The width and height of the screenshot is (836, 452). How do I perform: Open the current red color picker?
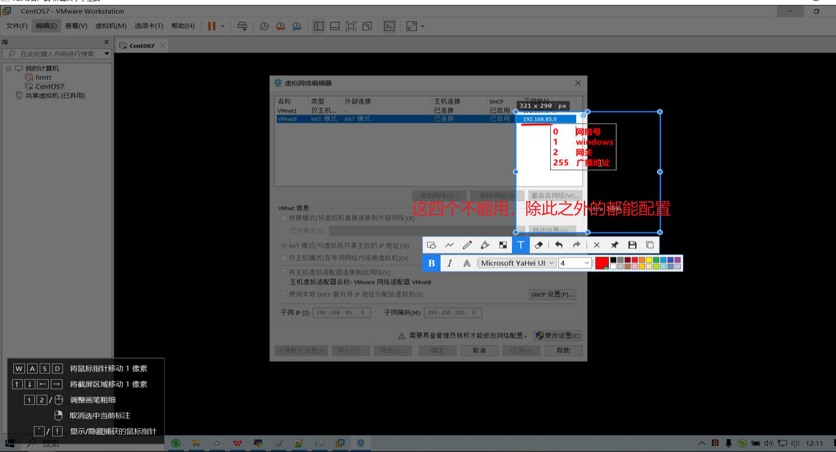[x=602, y=263]
